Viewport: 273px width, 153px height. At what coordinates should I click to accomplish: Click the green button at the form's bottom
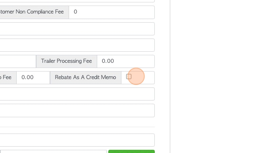tap(131, 151)
